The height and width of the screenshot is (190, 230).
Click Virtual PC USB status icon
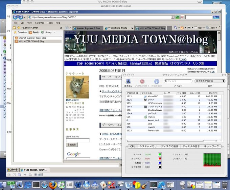click(25, 174)
